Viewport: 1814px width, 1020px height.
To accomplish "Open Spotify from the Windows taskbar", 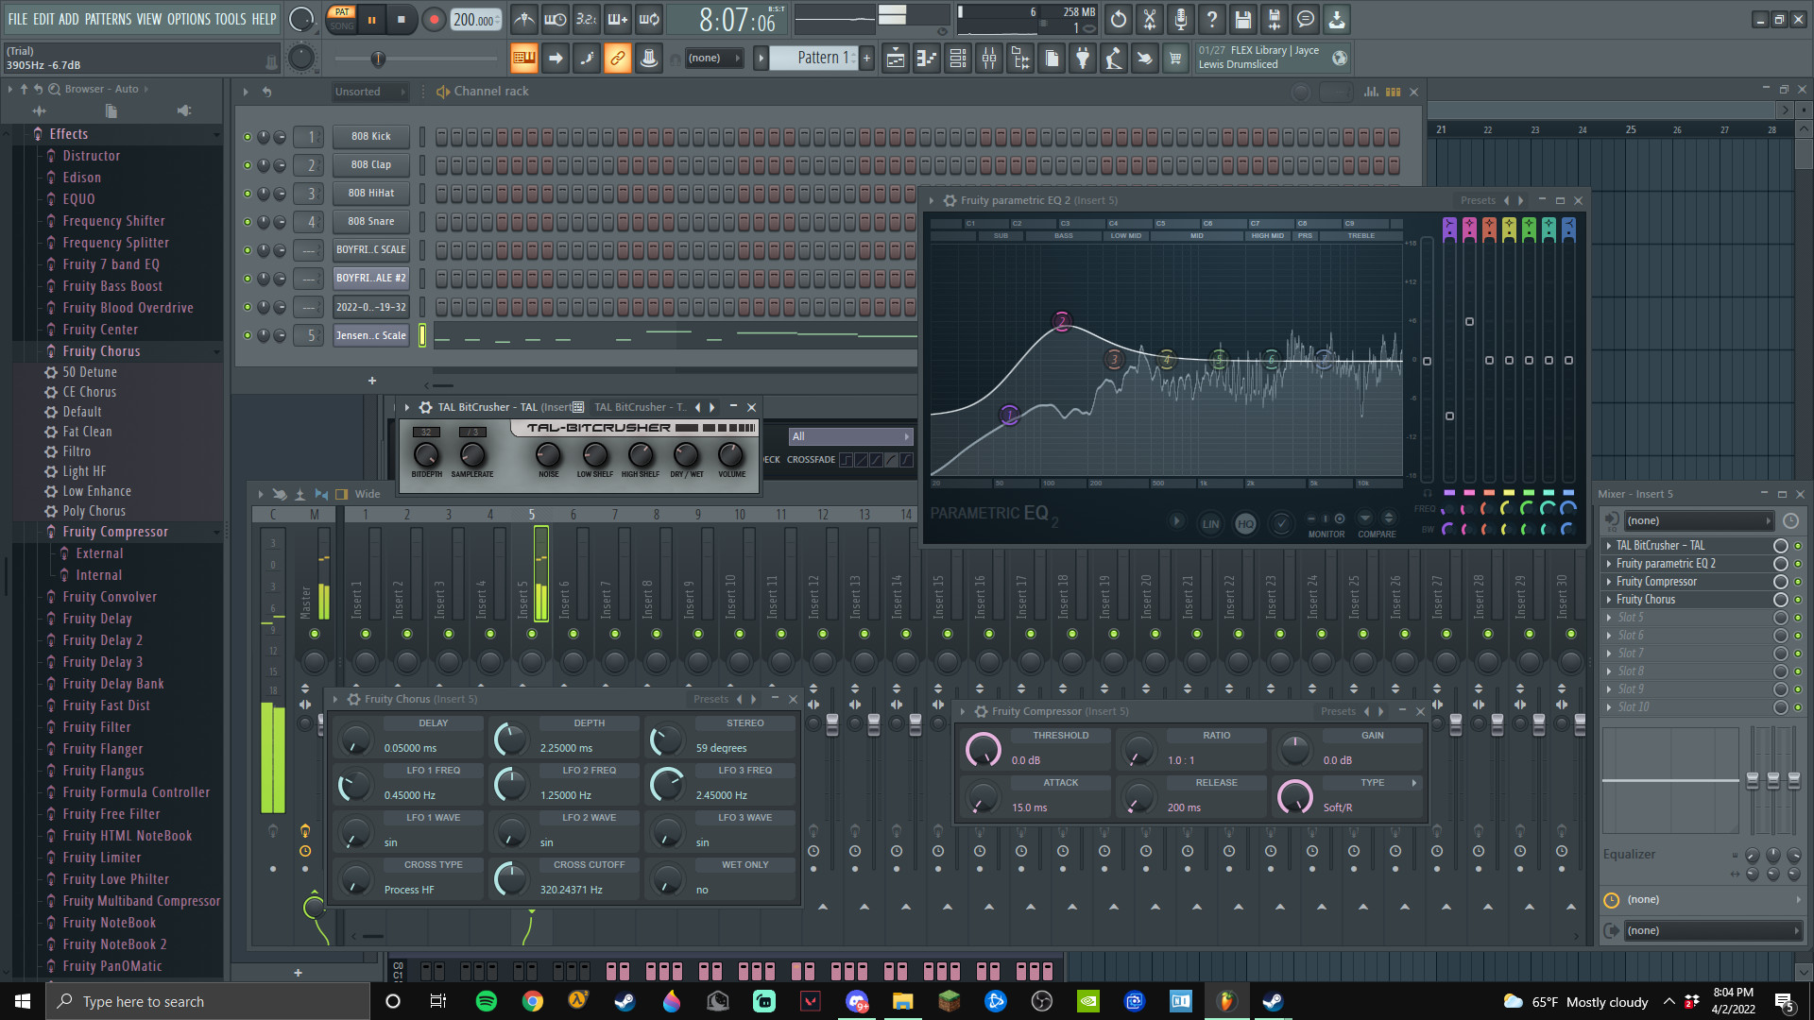I will 487,1001.
